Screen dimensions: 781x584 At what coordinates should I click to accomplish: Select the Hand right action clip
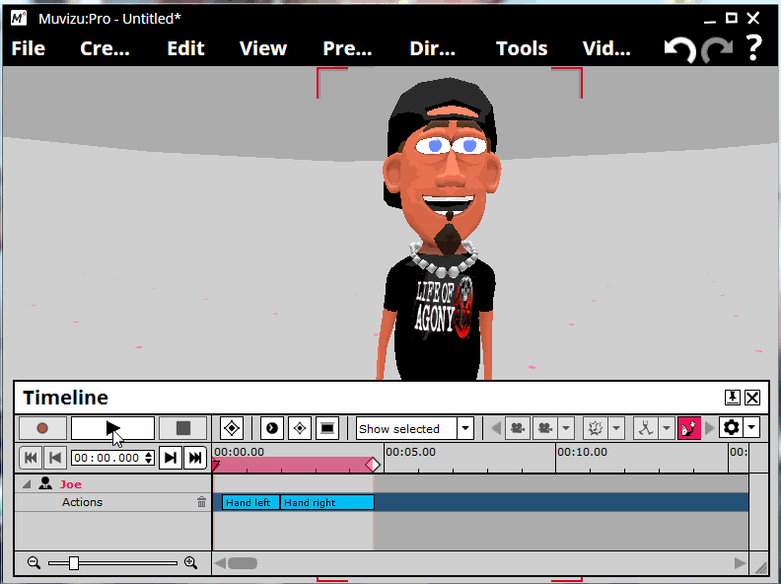click(x=327, y=502)
